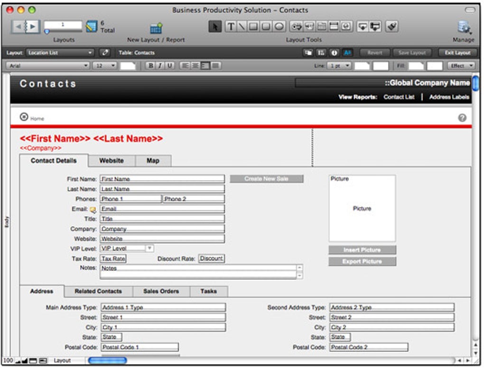Toggle Bold text formatting
This screenshot has width=484, height=368.
pos(150,66)
